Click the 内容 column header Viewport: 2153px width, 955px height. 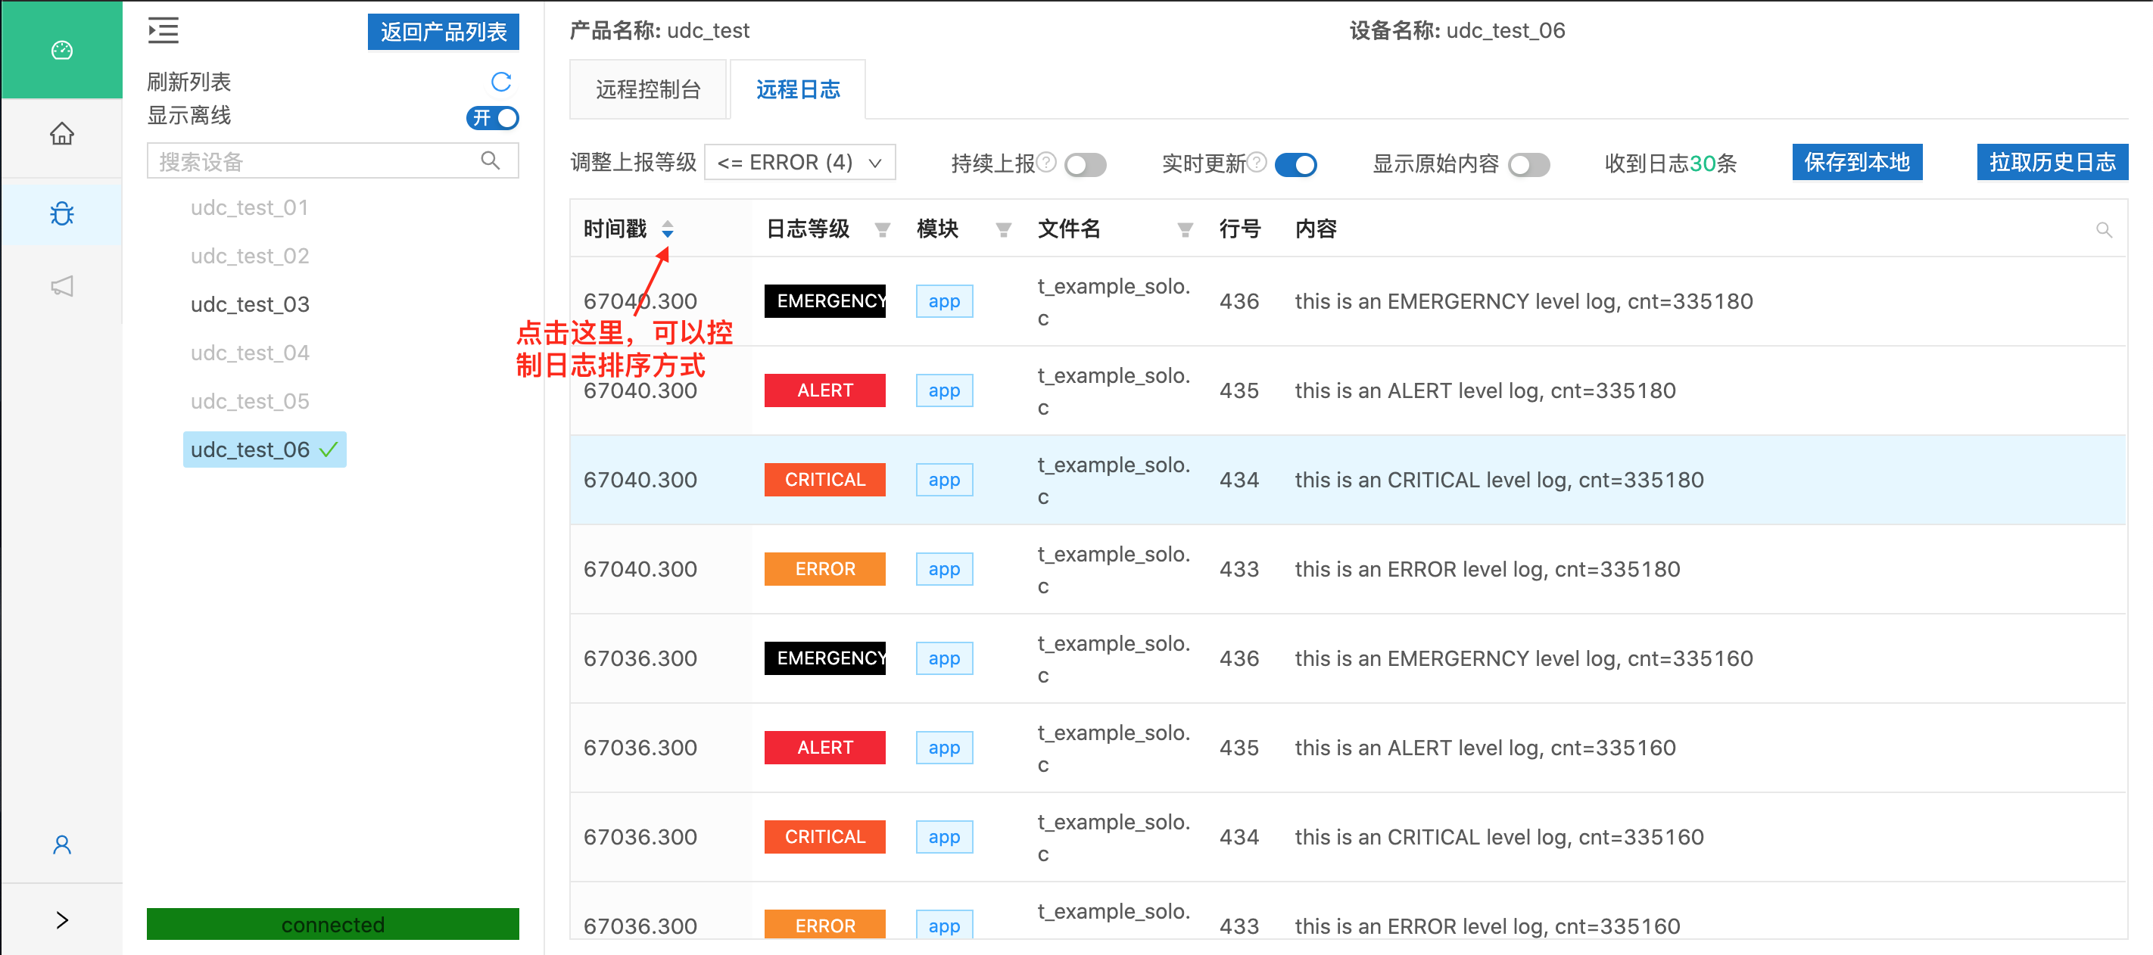coord(1316,229)
